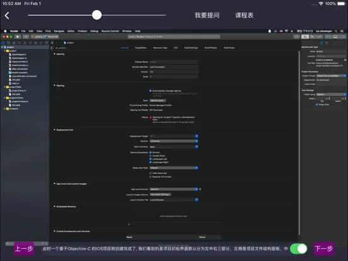Click the Stop button in Xcode toolbar
The height and width of the screenshot is (261, 348).
[26, 37]
